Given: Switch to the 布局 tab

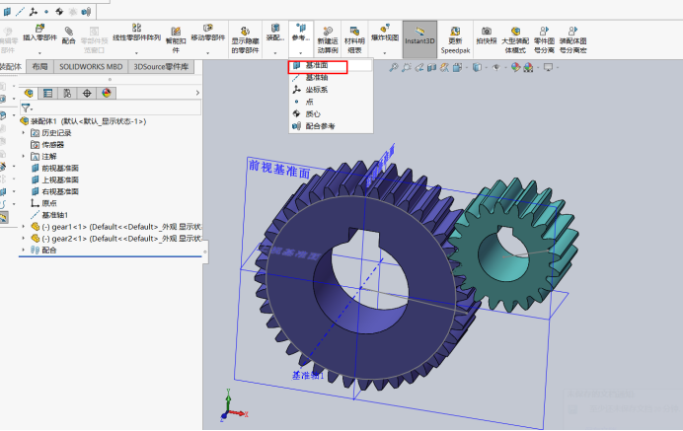Looking at the screenshot, I should pyautogui.click(x=39, y=67).
